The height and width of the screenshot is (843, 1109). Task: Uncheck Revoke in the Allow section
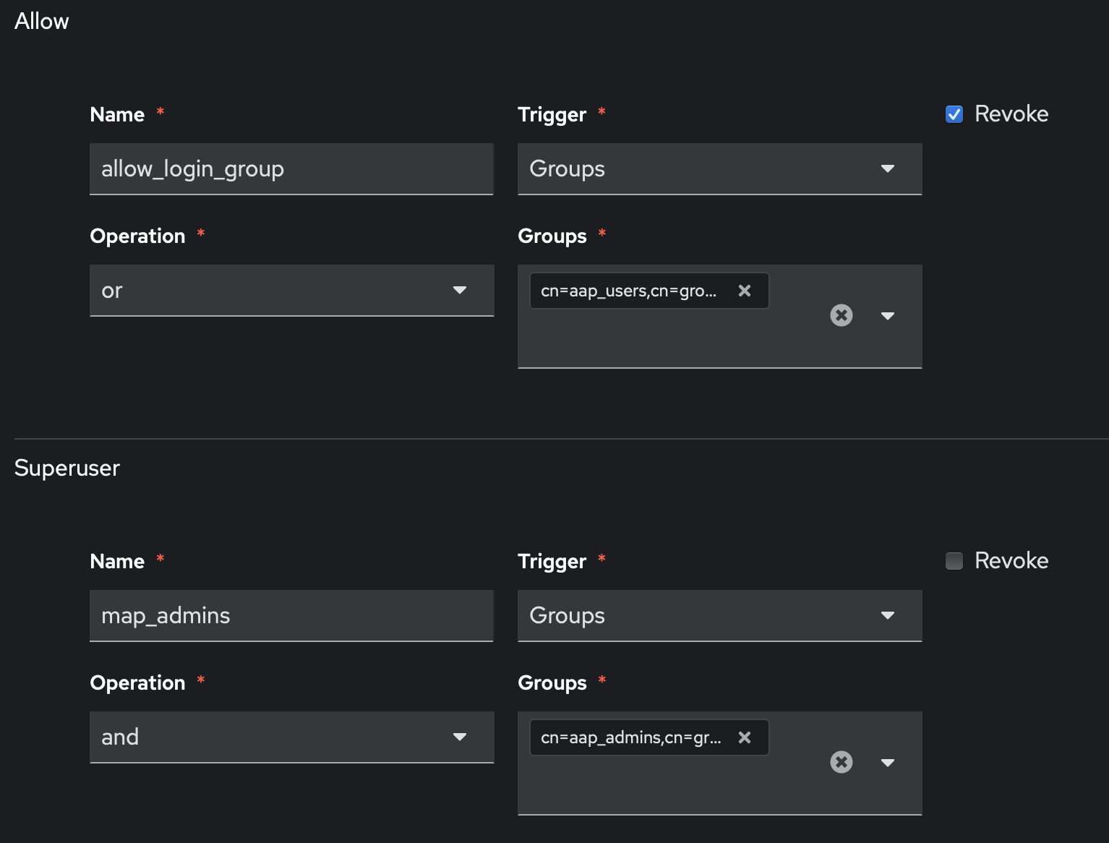click(954, 114)
